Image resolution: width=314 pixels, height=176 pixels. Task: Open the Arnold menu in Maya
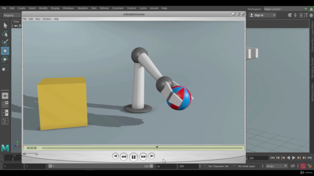tap(154, 8)
